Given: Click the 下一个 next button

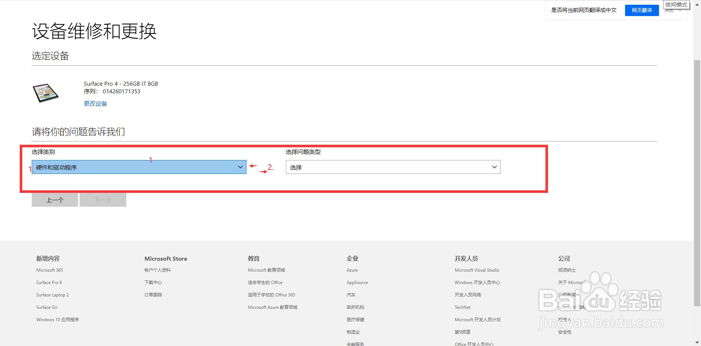Looking at the screenshot, I should pyautogui.click(x=103, y=200).
